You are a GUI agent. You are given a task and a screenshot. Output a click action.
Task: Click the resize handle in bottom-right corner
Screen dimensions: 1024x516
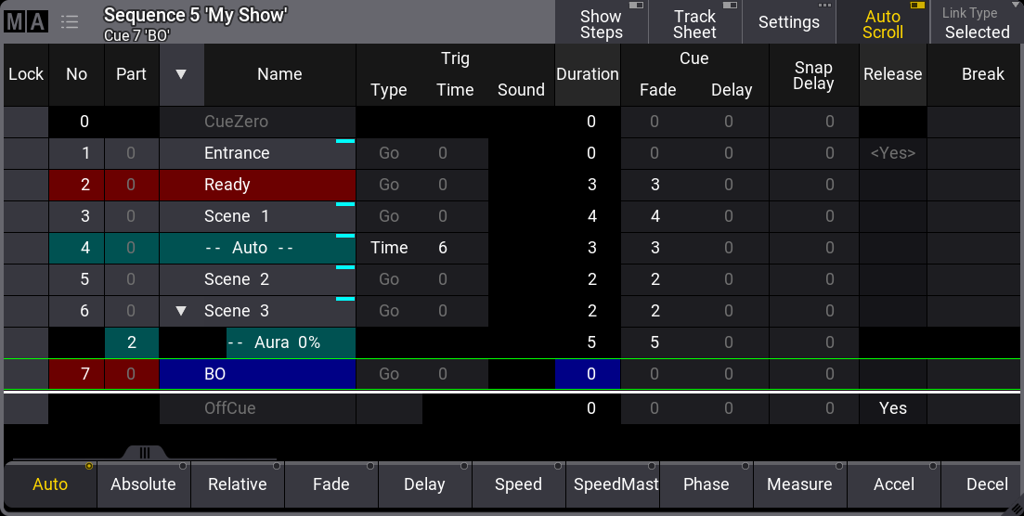coord(1015,507)
